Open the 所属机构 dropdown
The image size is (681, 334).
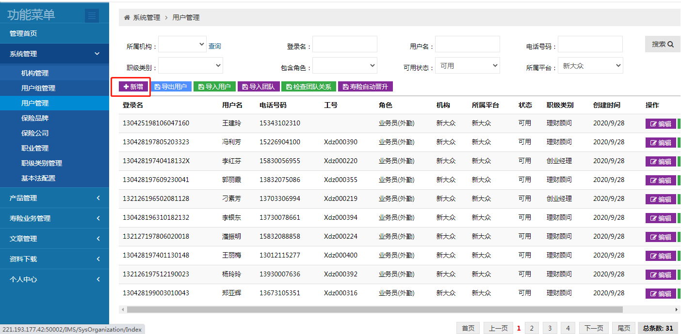(182, 45)
